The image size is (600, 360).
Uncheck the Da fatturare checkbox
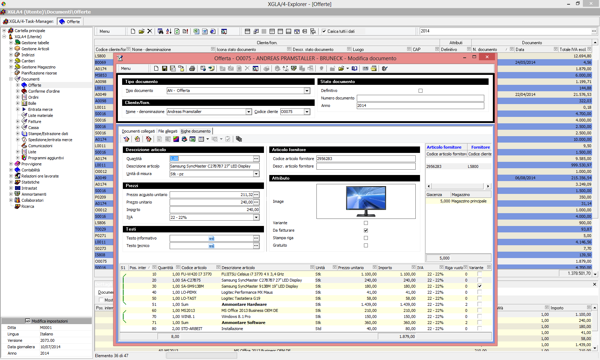pos(366,230)
